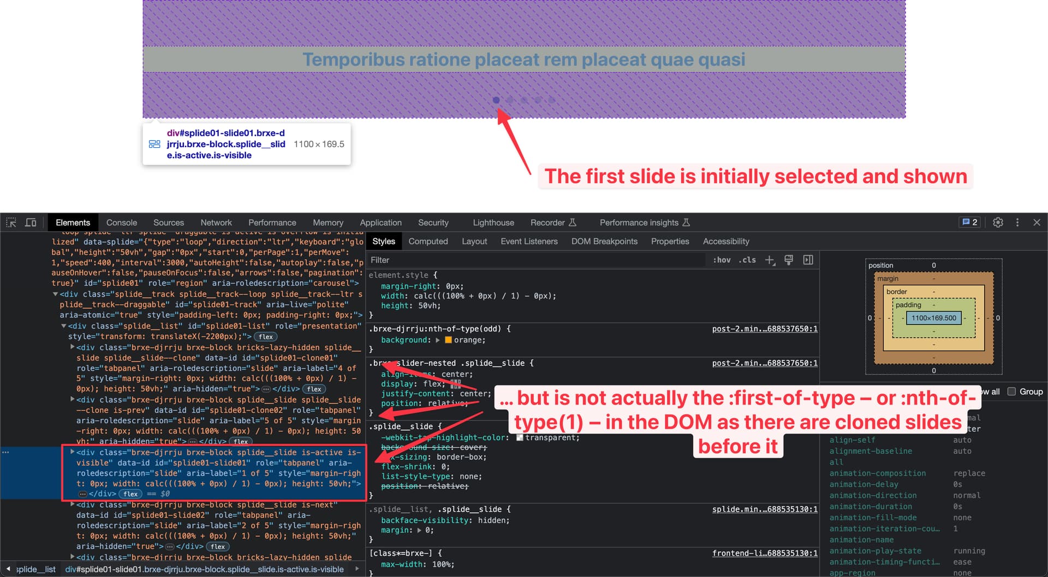
Task: Toggle the device toolbar icon
Action: coord(31,223)
